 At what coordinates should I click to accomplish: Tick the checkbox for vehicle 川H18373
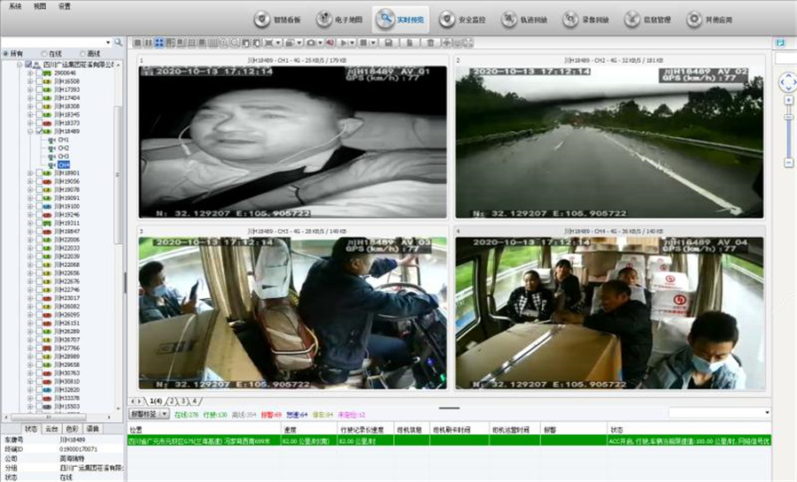tap(38, 123)
